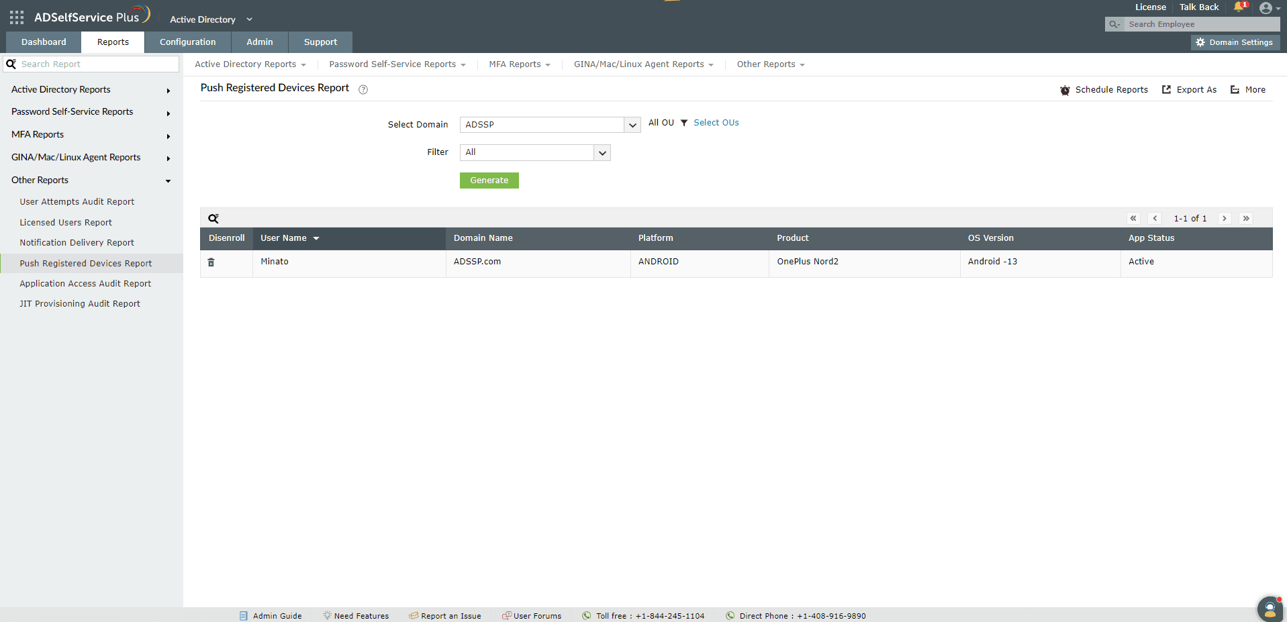Expand MFA Reports top menu

click(x=520, y=64)
